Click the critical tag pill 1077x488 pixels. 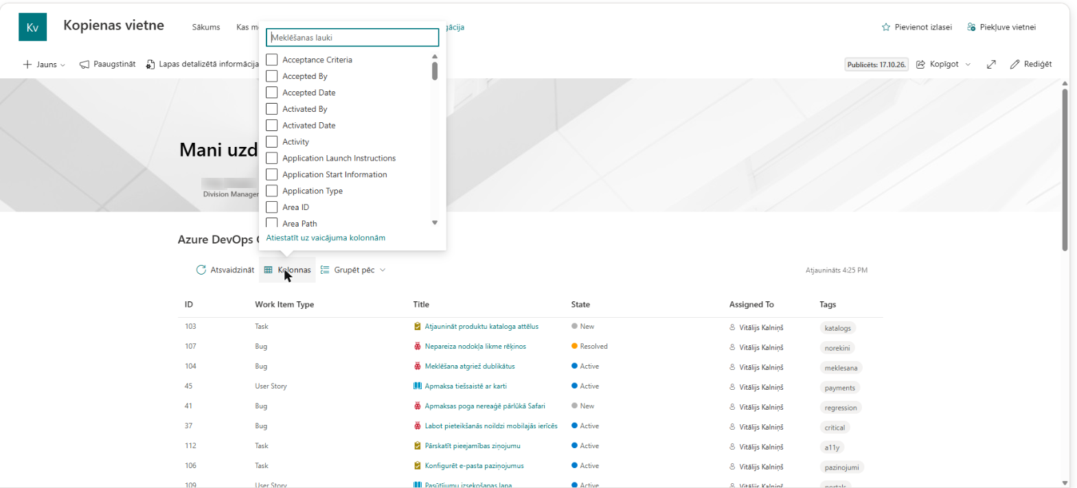point(835,428)
